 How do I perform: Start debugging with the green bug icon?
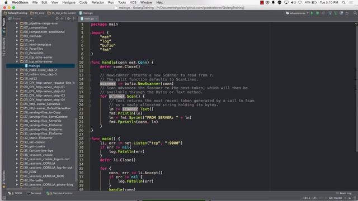317,13
